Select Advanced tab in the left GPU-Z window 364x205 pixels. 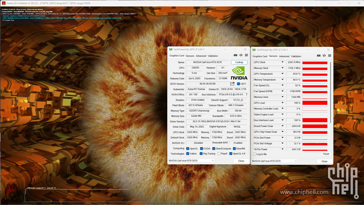(201, 56)
